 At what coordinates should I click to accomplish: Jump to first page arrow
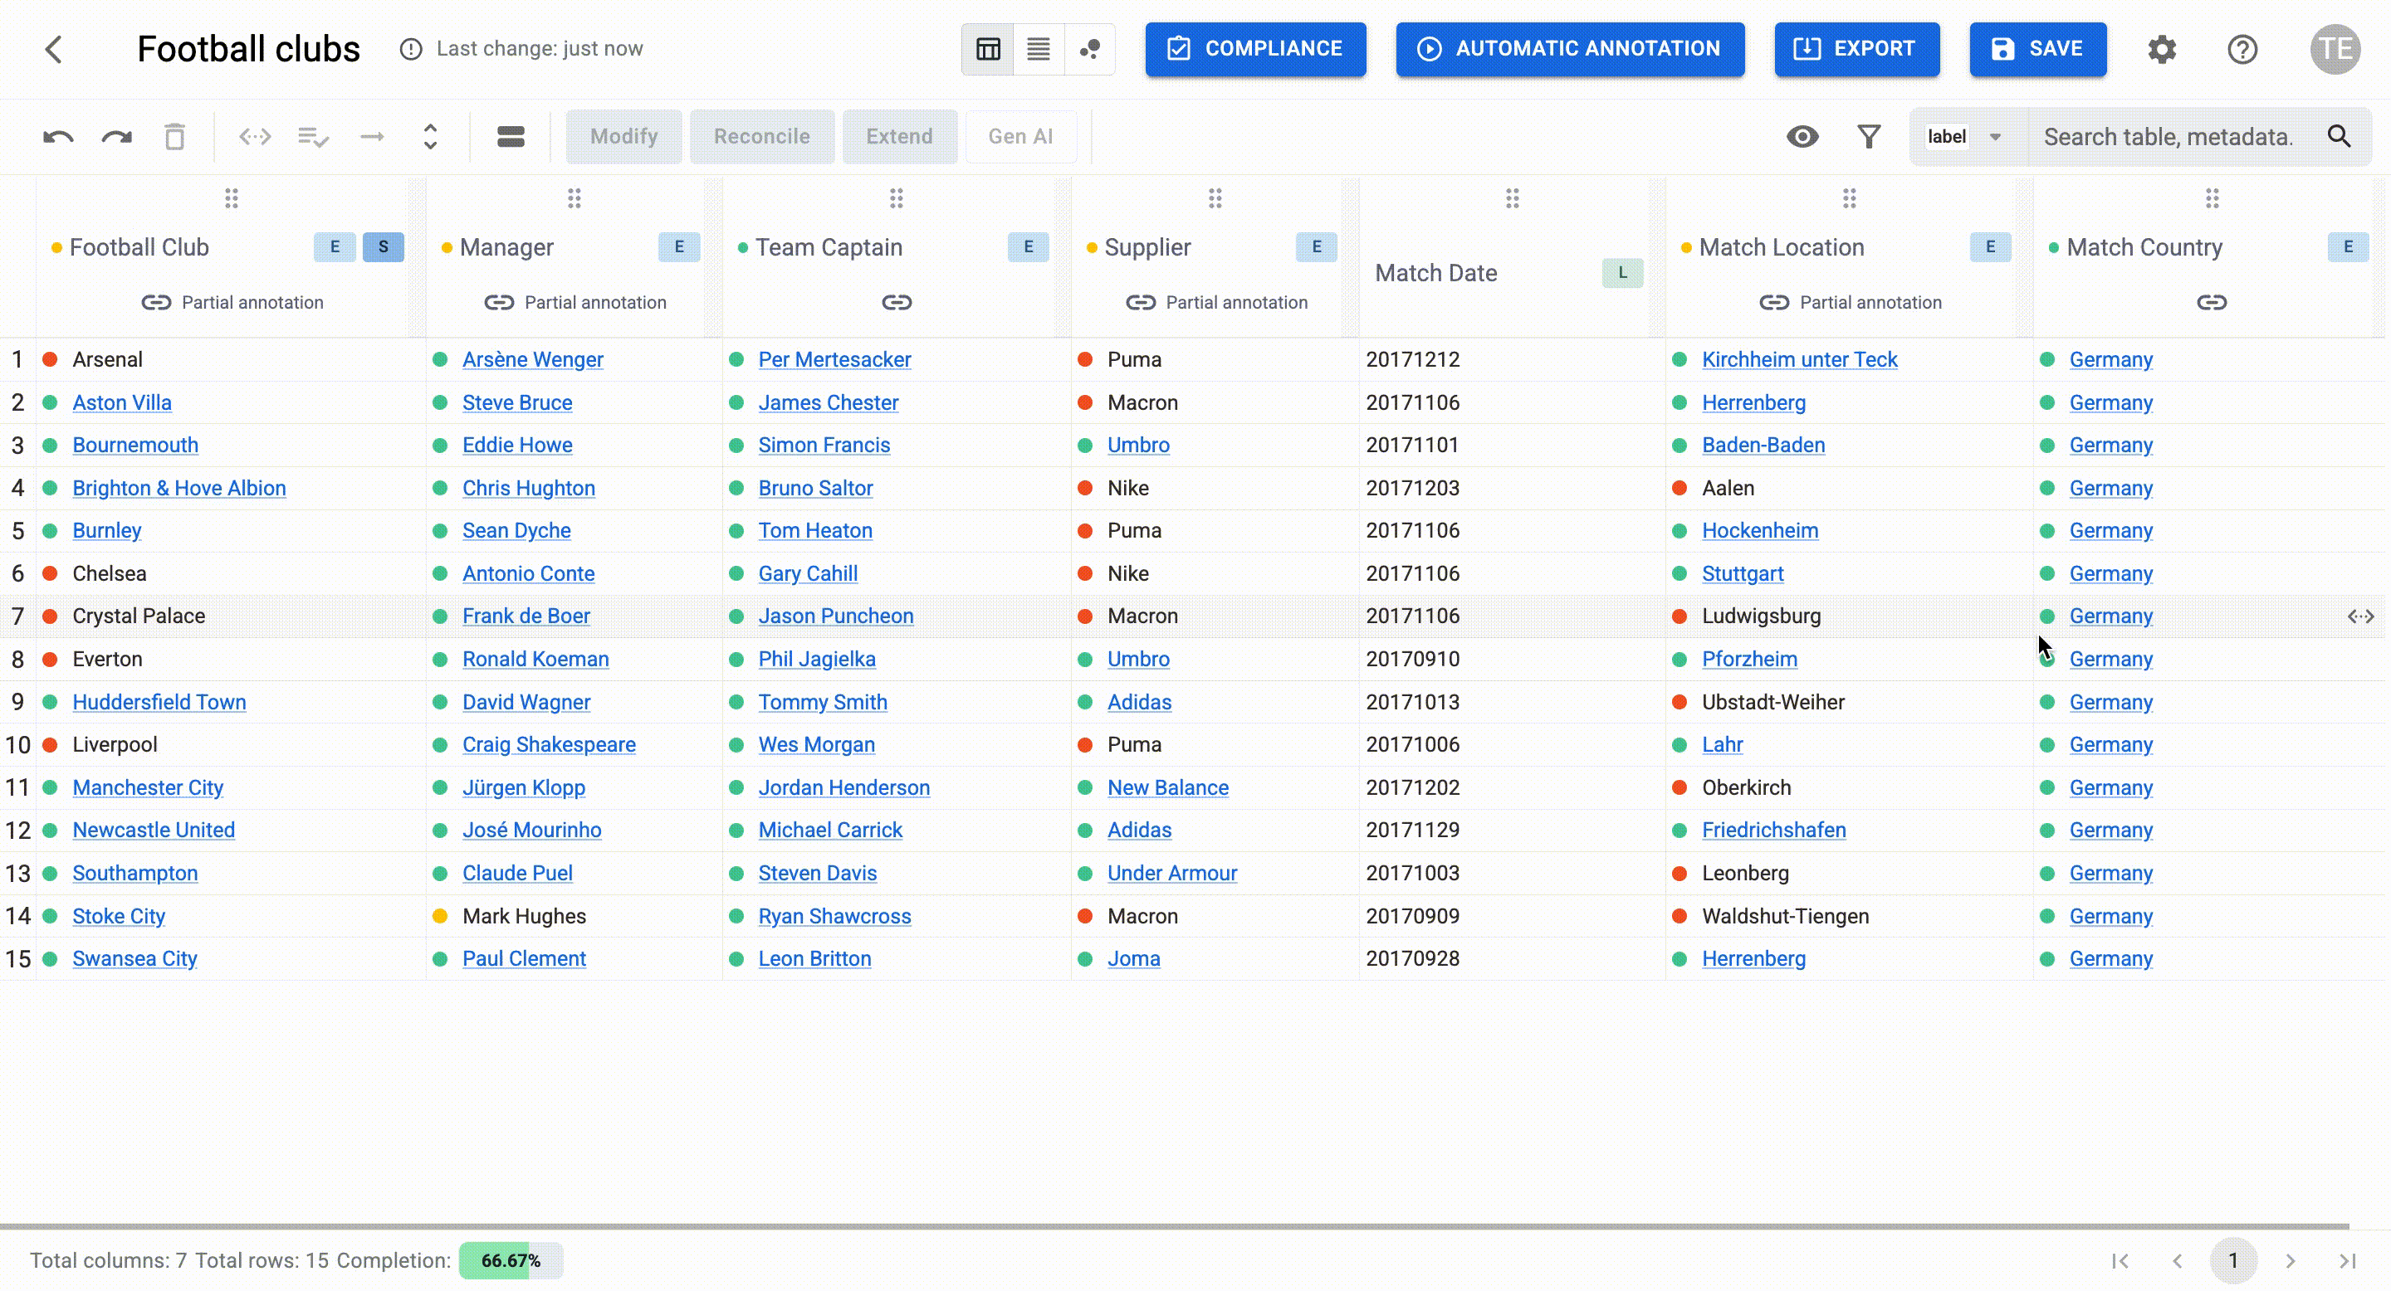[2120, 1261]
